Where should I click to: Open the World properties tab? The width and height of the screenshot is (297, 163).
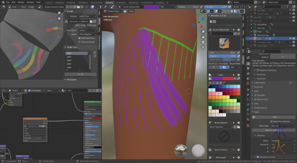click(248, 83)
